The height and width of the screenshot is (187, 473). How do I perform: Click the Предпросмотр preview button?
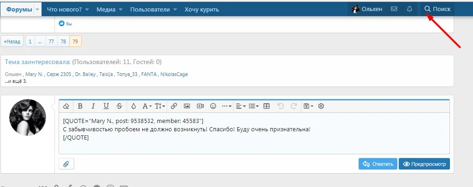pyautogui.click(x=424, y=164)
